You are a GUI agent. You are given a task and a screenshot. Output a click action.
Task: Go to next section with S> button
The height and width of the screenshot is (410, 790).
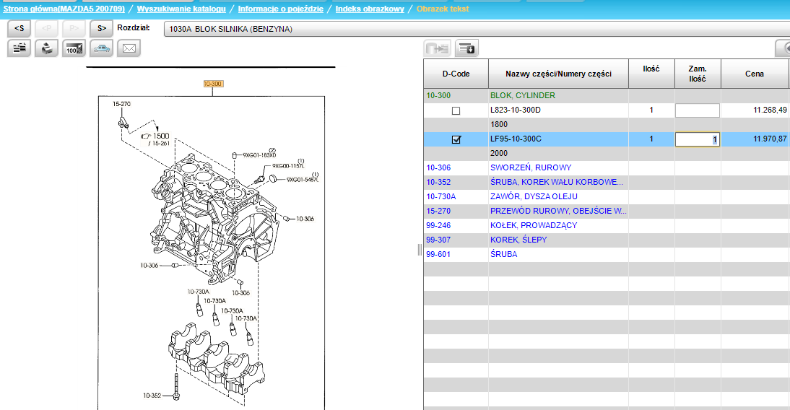coord(101,28)
